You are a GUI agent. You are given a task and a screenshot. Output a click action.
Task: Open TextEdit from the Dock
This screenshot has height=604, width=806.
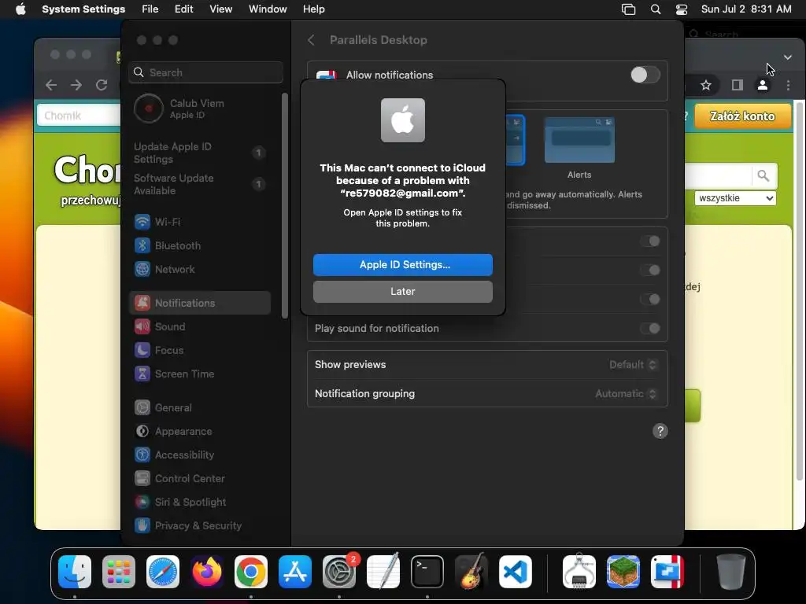383,572
